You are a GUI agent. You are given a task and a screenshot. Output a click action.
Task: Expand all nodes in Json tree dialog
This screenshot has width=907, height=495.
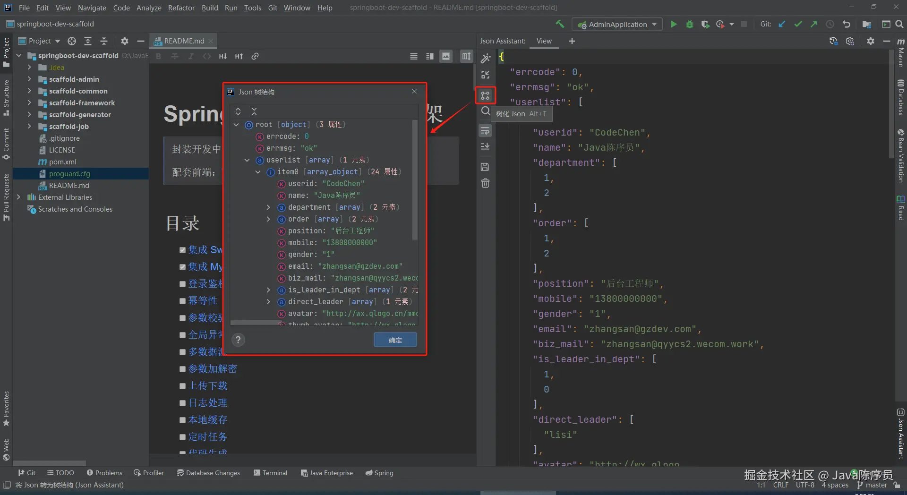238,111
